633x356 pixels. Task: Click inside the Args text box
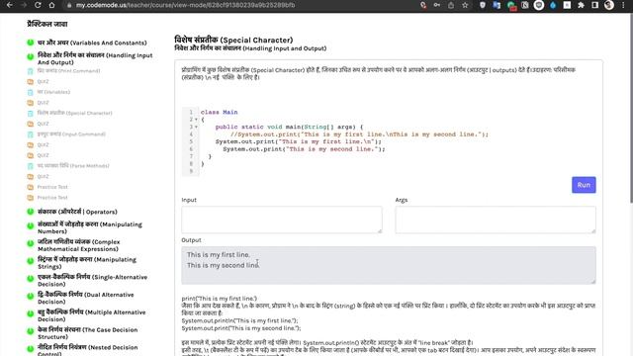tap(496, 220)
